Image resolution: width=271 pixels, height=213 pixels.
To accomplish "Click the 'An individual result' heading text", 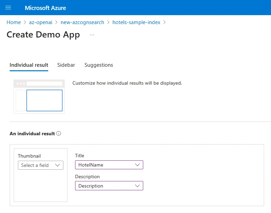I will tap(32, 134).
